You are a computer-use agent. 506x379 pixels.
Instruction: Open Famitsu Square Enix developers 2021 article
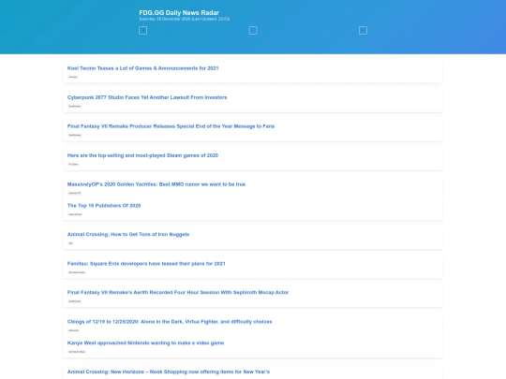click(146, 264)
